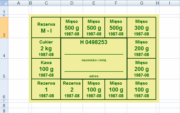This screenshot has width=180, height=113.
Task: Select column G header
Action: pos(142,3)
